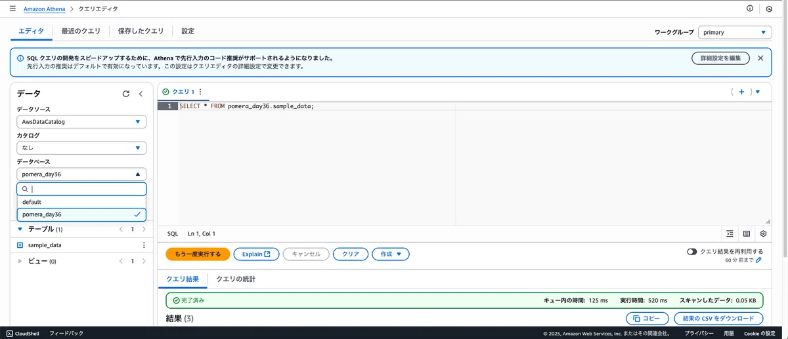
Task: Go to previous page of tables
Action: click(121, 229)
